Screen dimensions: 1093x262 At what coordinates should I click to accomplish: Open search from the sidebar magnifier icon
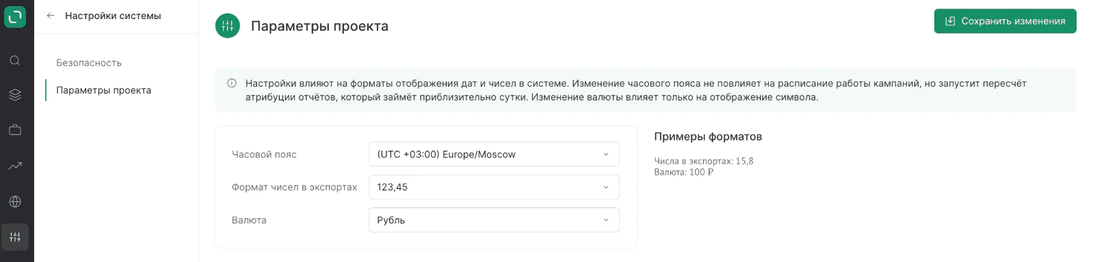pyautogui.click(x=15, y=61)
